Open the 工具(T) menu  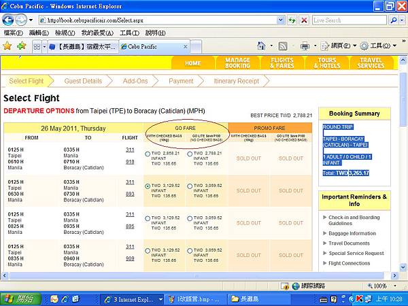point(129,33)
